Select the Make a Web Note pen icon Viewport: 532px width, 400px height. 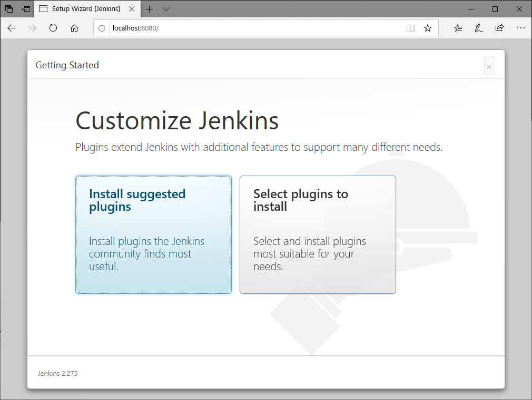pos(478,28)
